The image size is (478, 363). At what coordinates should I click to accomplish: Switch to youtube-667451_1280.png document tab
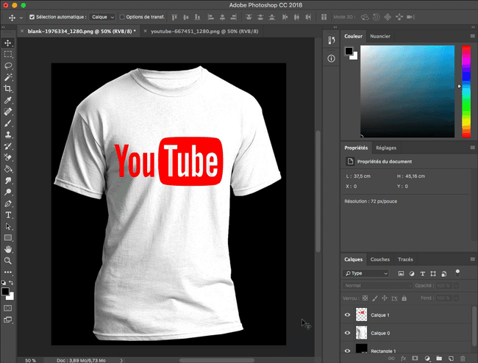pos(204,32)
